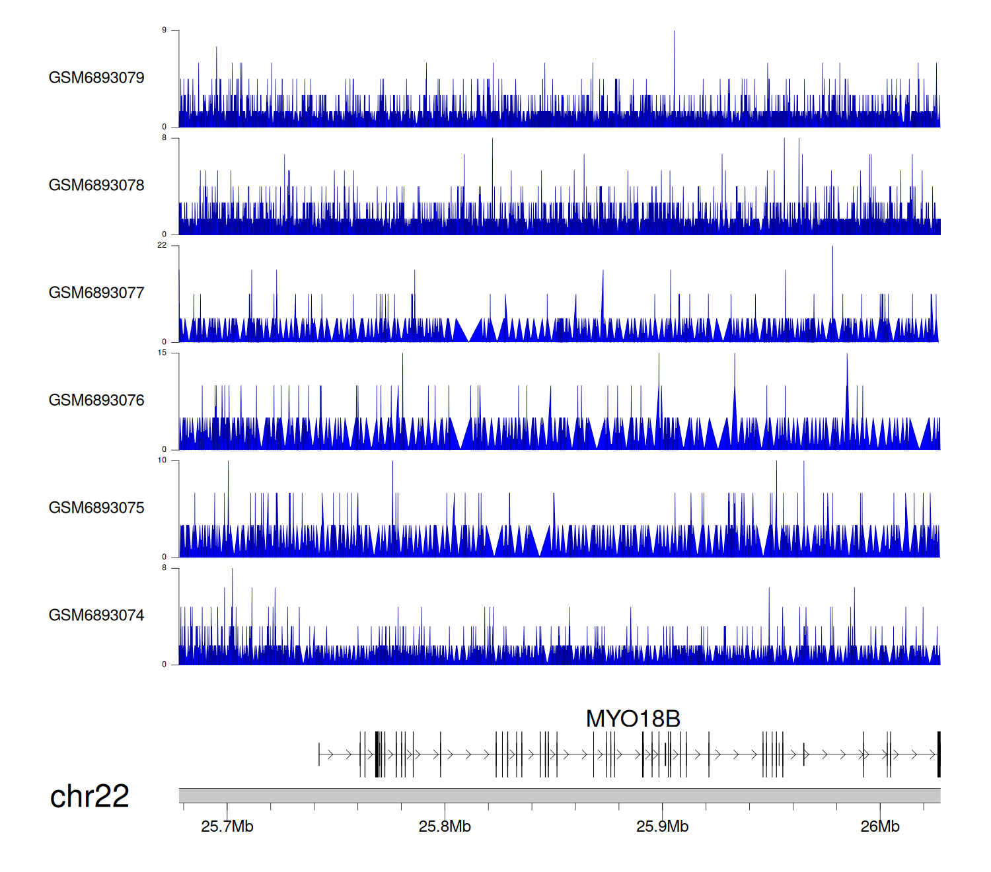Select the GSM6893076 track label
Screen dimensions: 991x872
tap(96, 400)
